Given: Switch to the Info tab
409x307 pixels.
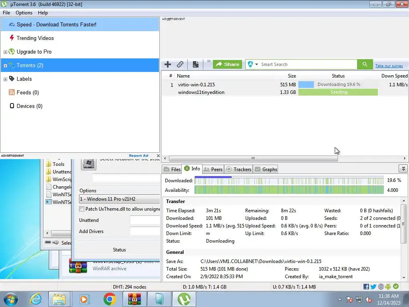Looking at the screenshot, I should (192, 169).
